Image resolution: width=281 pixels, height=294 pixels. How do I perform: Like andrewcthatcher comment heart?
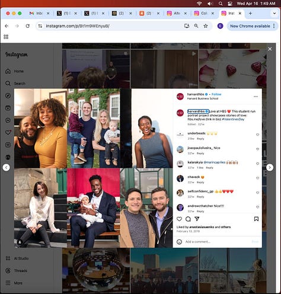257,207
